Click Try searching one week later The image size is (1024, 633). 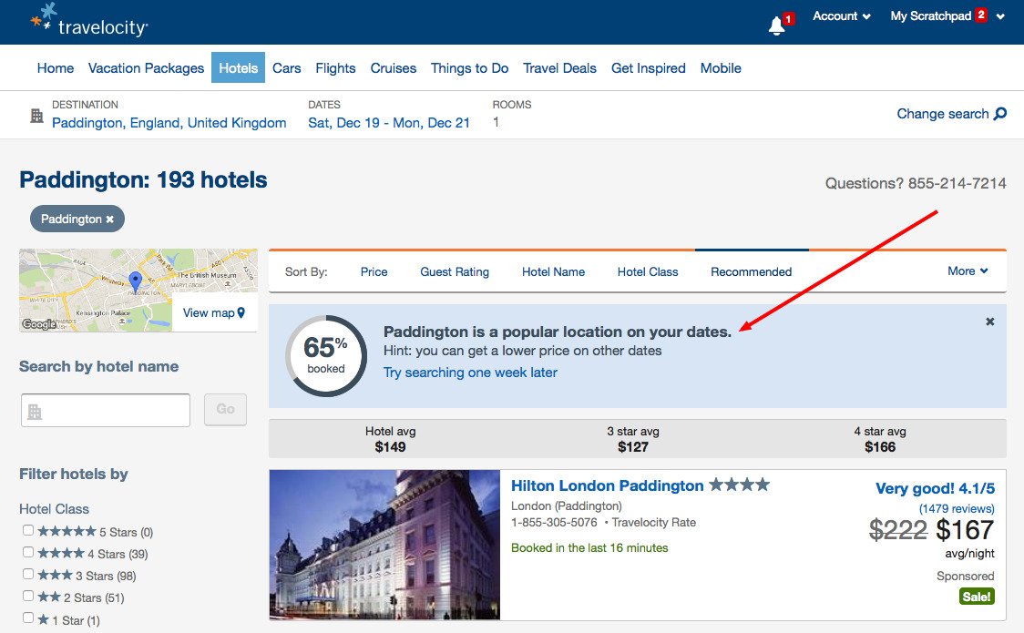tap(470, 373)
